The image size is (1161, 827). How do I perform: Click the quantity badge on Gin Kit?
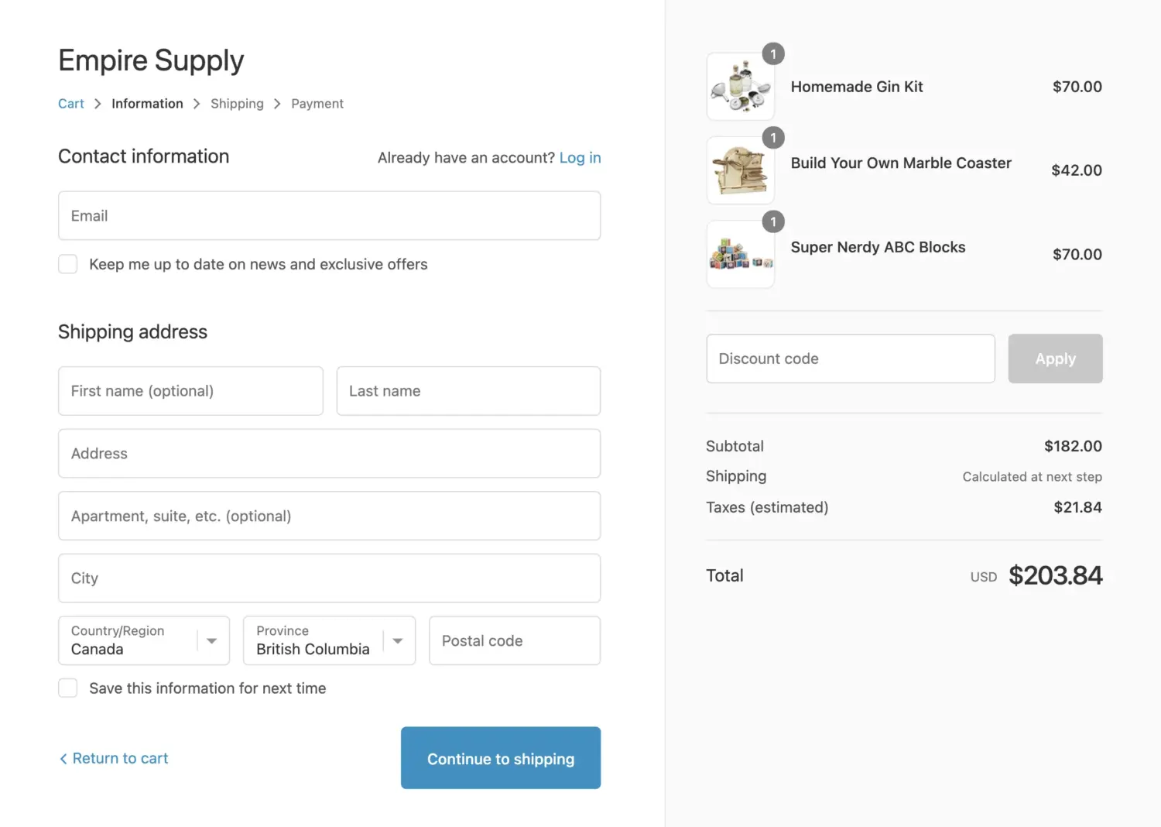(x=773, y=53)
